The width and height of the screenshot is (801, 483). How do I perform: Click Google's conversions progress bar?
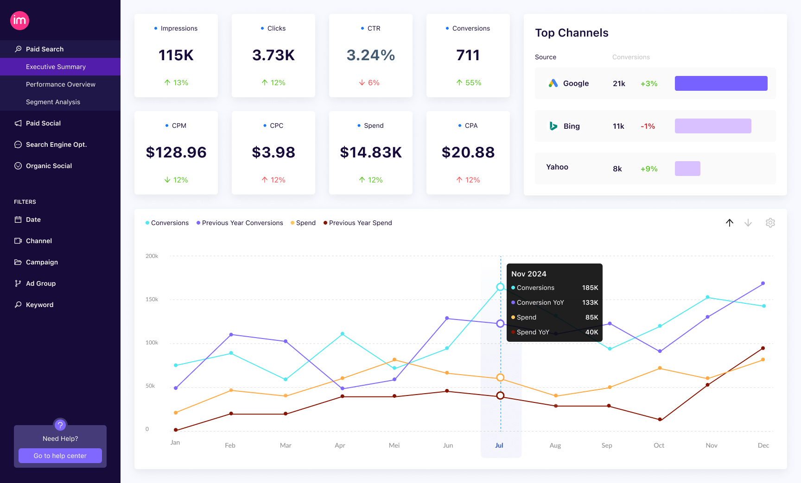tap(721, 83)
